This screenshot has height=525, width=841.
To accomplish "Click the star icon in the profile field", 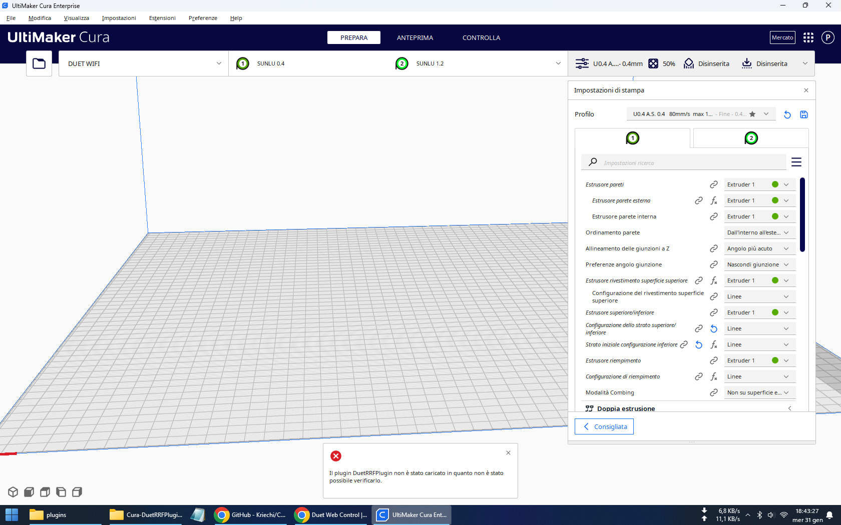I will point(752,114).
